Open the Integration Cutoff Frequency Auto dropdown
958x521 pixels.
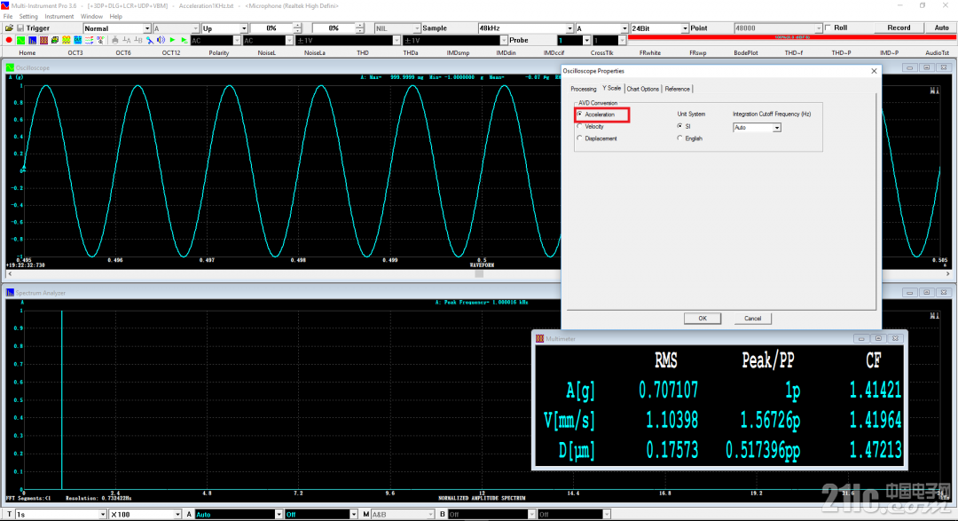tap(776, 128)
